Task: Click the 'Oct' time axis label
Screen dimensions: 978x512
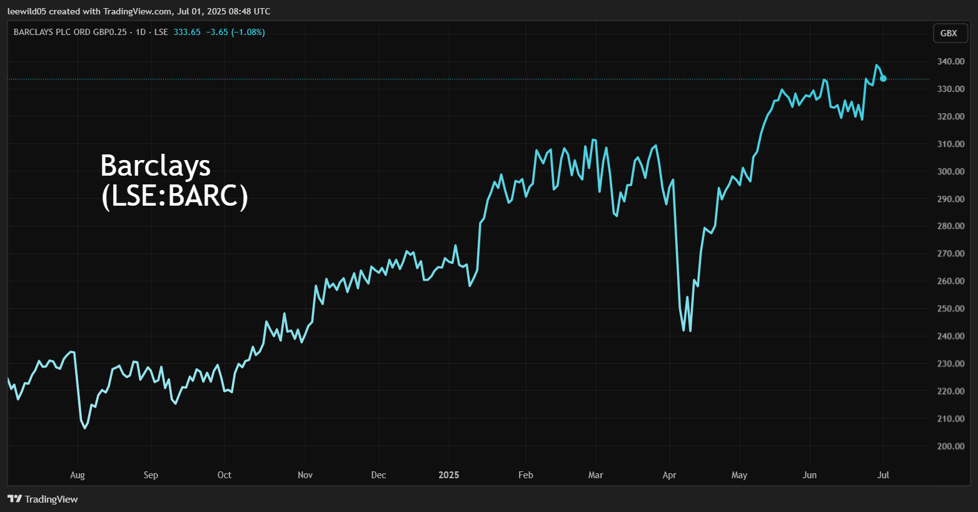Action: [x=224, y=475]
